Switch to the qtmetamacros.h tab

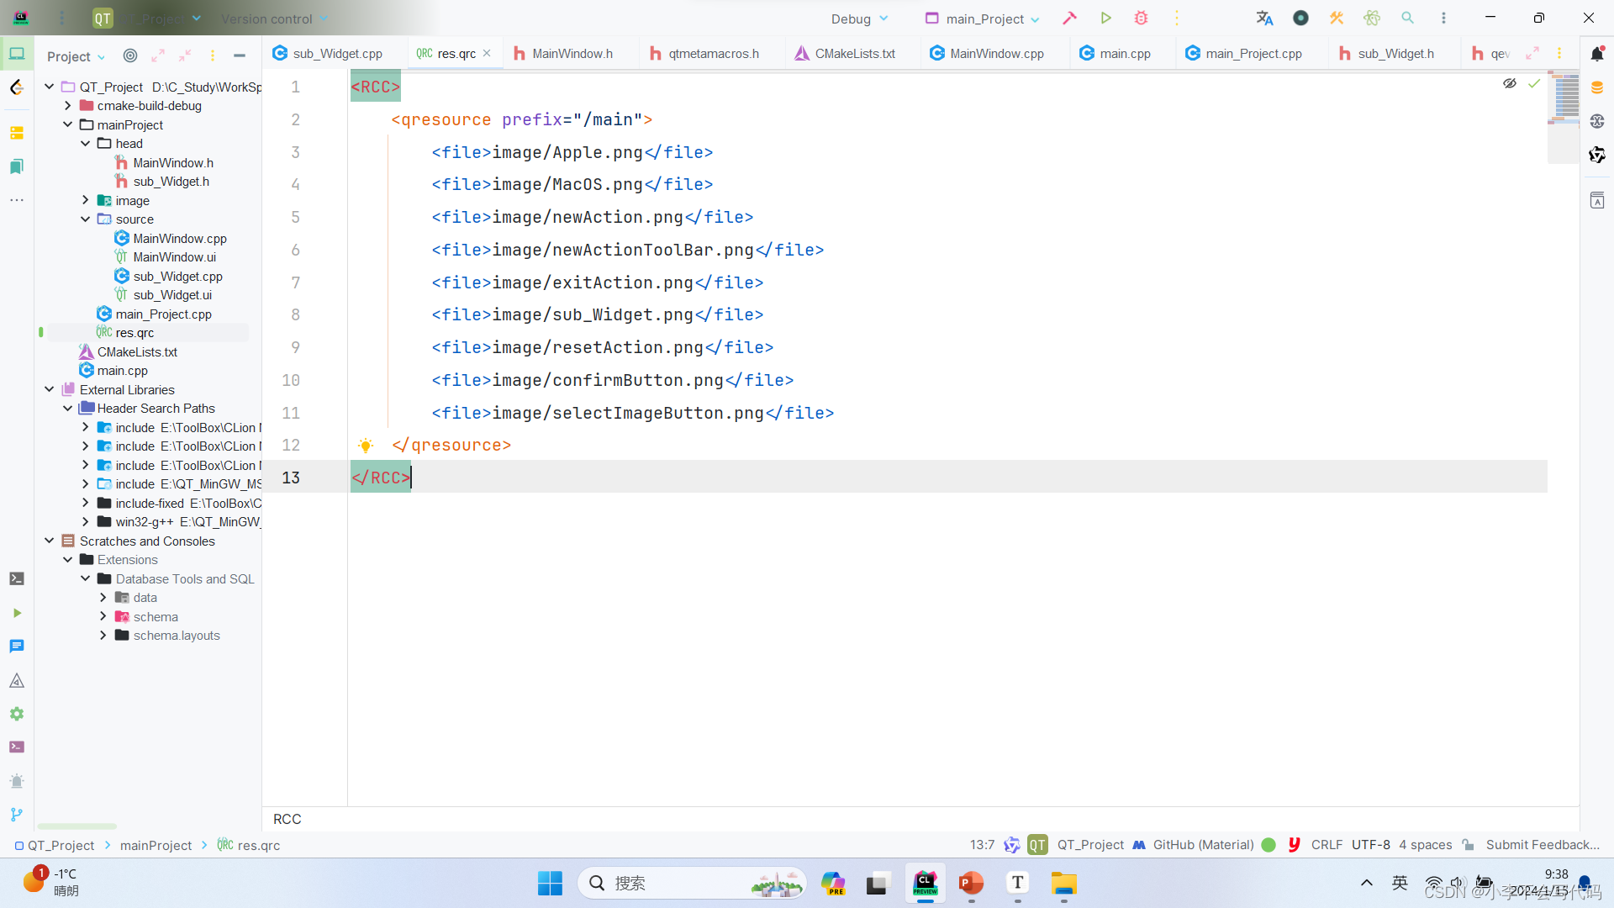(704, 54)
